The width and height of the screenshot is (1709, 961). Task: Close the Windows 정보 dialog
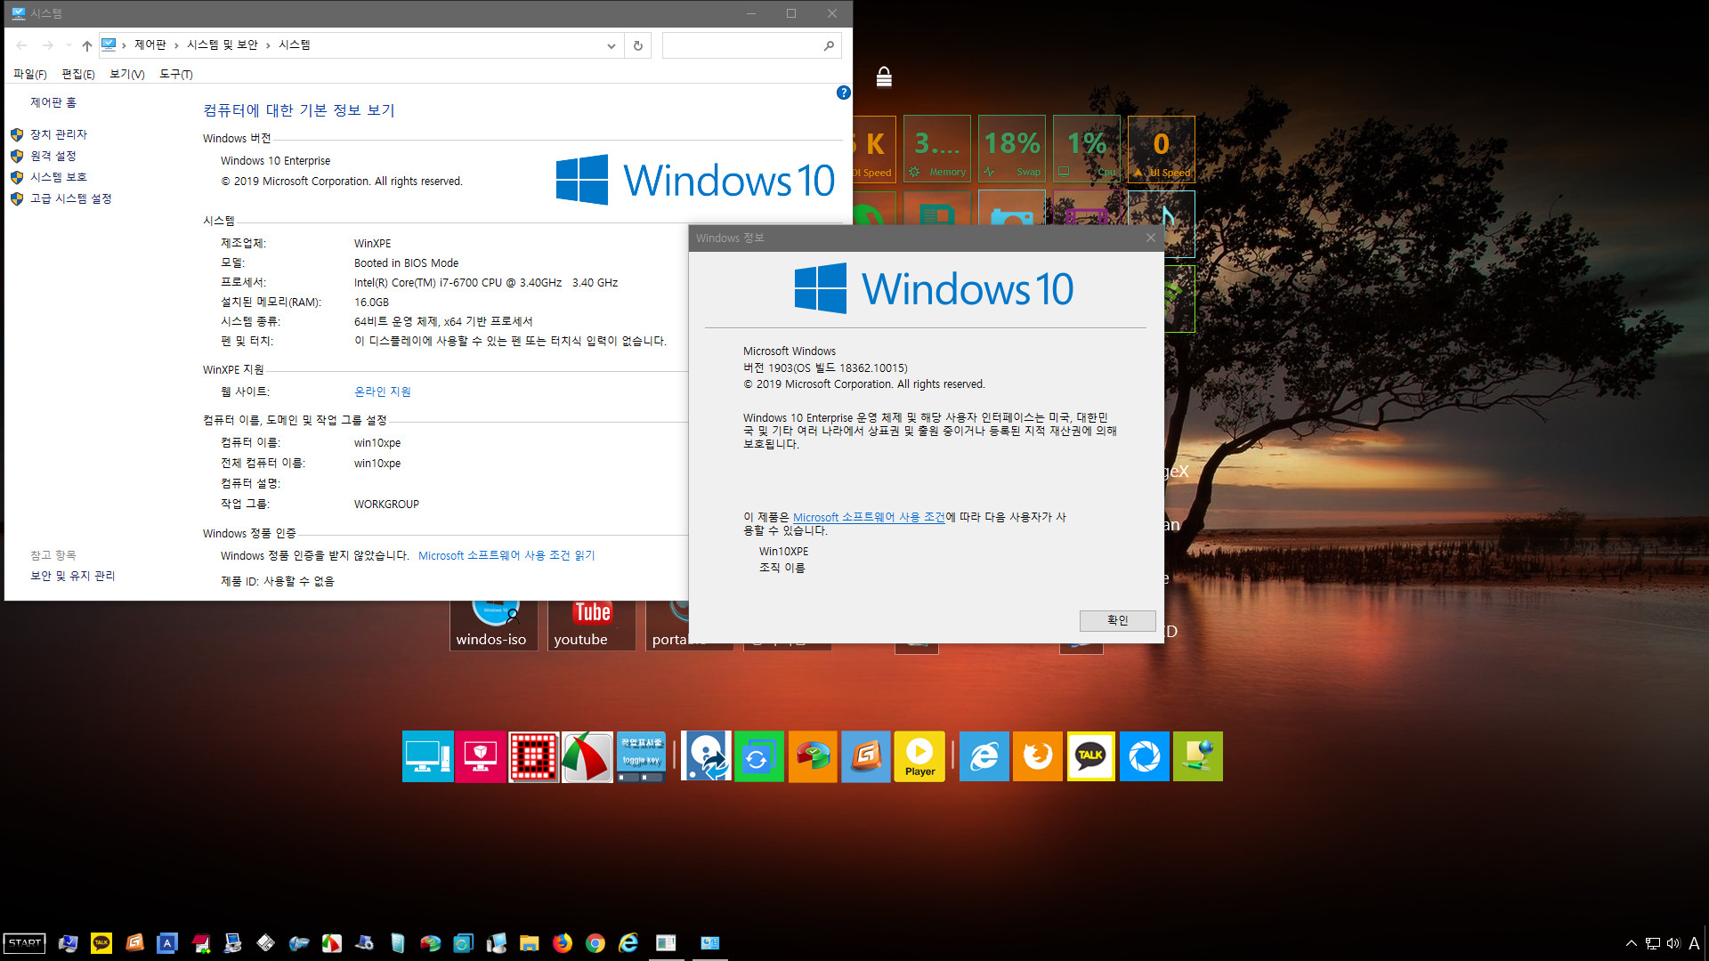[x=1150, y=238]
